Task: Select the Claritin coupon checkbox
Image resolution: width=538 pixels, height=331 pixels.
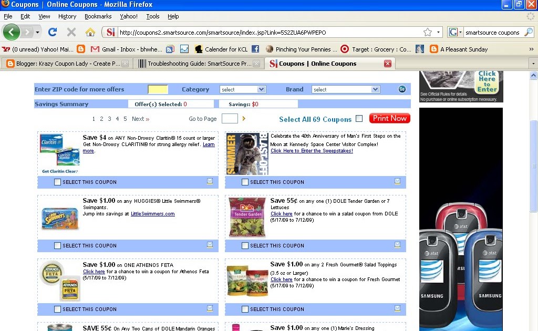Action: 58,182
